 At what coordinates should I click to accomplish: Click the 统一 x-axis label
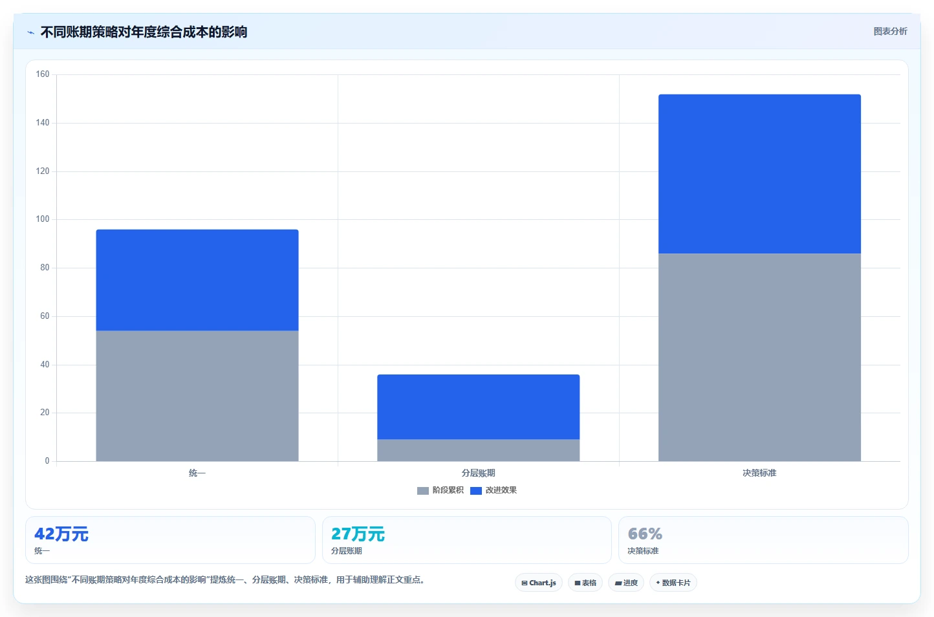pos(197,473)
